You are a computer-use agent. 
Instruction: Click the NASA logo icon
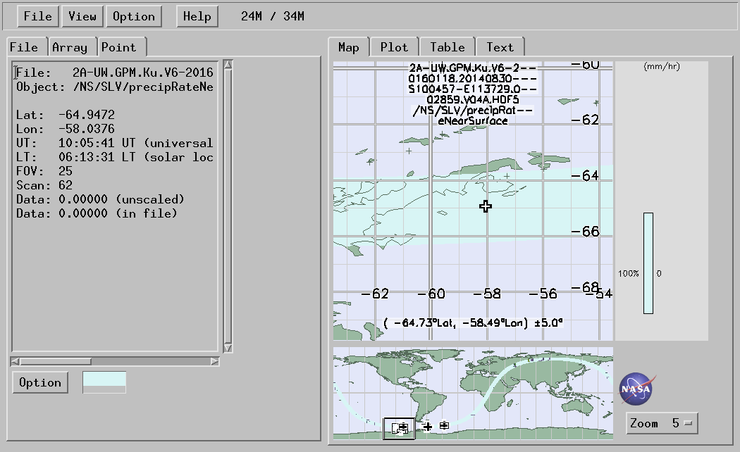(x=637, y=389)
